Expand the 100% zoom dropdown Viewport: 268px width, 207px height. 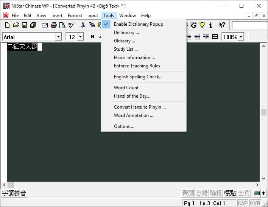point(241,37)
